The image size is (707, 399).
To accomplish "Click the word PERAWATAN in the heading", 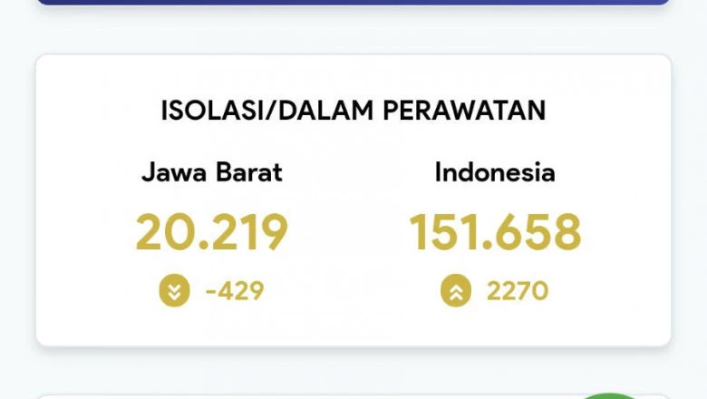I will 464,111.
